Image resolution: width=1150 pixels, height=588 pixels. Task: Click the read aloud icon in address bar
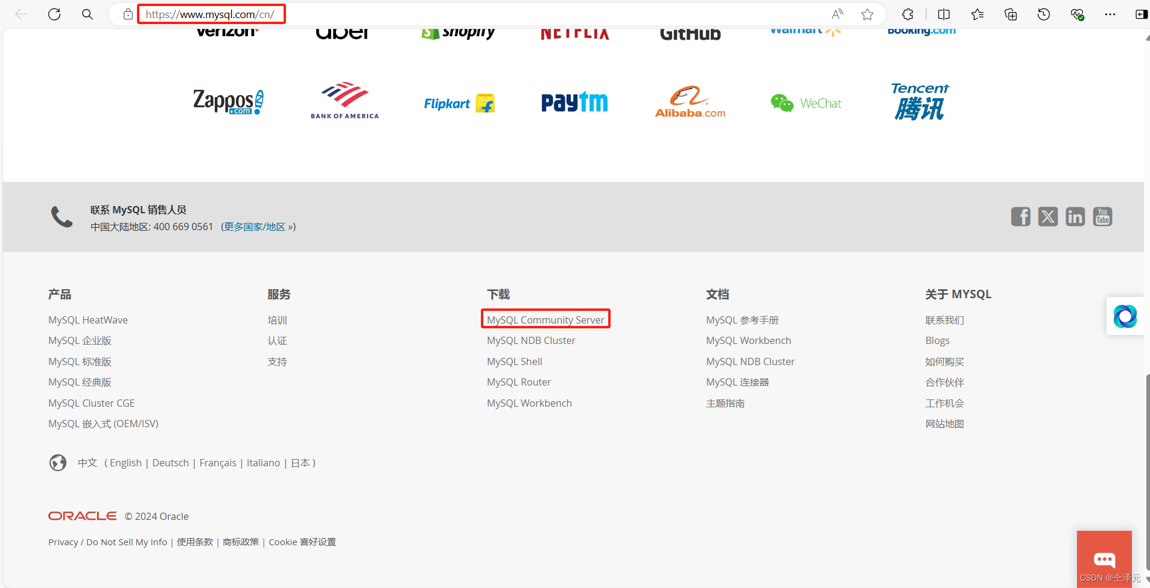pyautogui.click(x=837, y=14)
